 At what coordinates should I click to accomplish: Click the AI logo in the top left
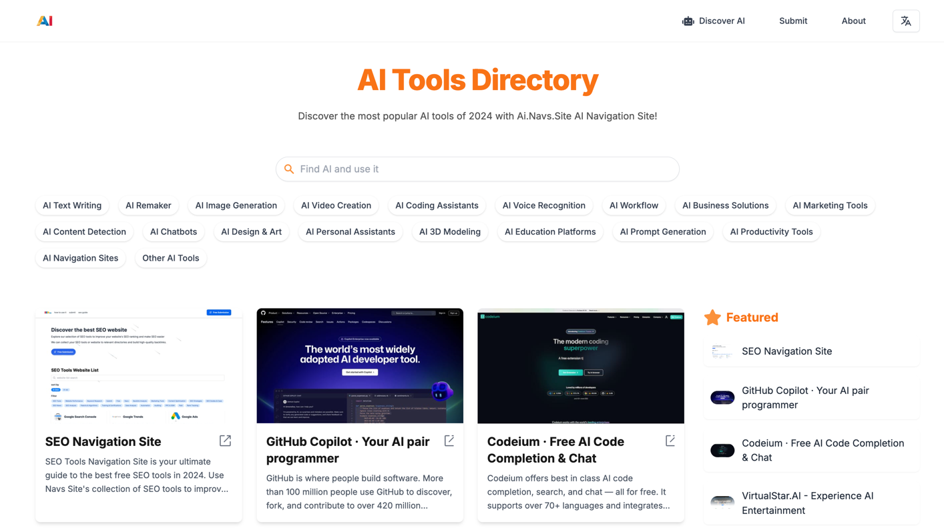tap(45, 21)
